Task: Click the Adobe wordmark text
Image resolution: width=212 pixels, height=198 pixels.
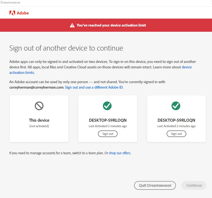Action: [23, 13]
